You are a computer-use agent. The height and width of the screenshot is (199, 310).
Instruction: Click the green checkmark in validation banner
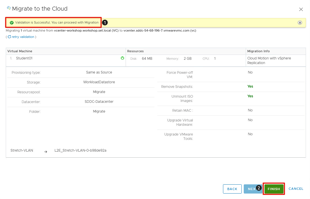coord(12,22)
